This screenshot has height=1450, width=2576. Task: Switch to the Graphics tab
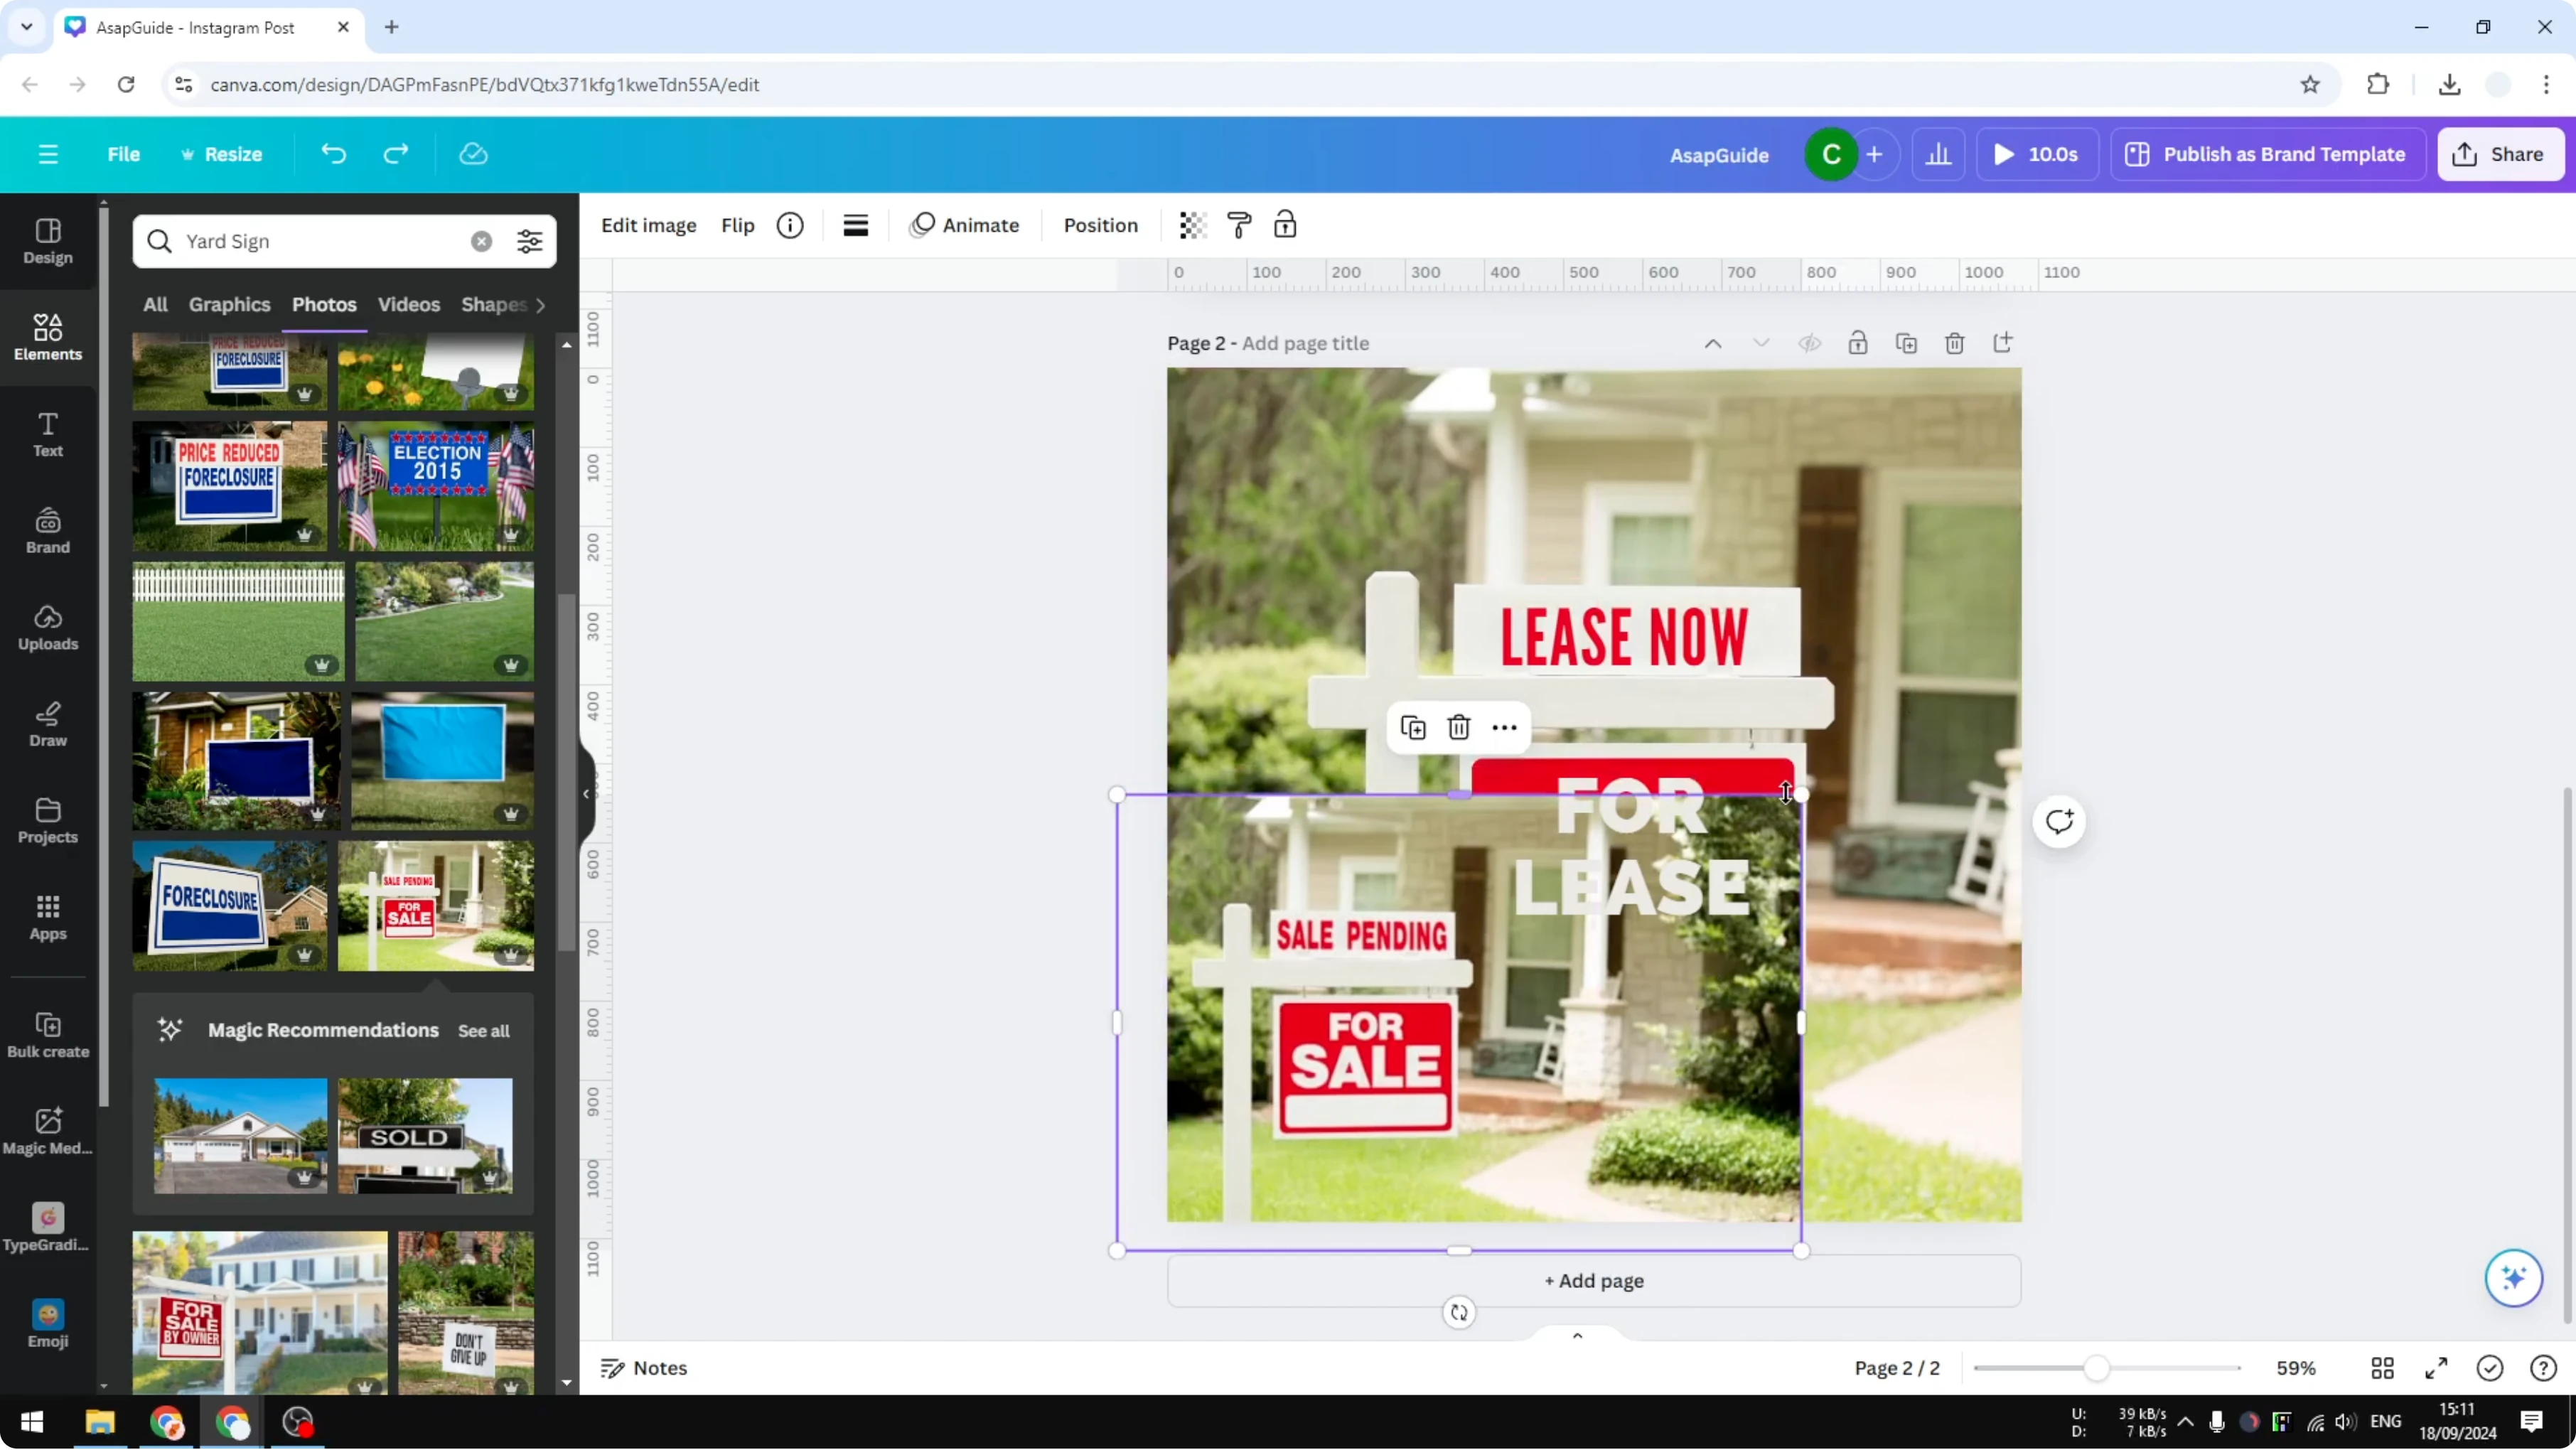229,304
